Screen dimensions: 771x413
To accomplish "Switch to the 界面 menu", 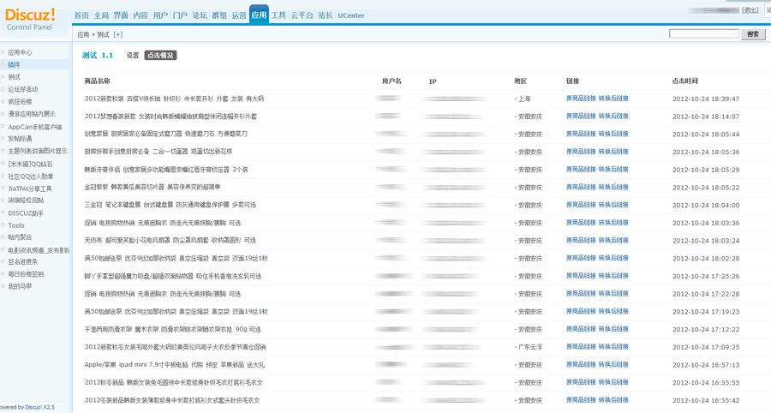I will [x=121, y=15].
